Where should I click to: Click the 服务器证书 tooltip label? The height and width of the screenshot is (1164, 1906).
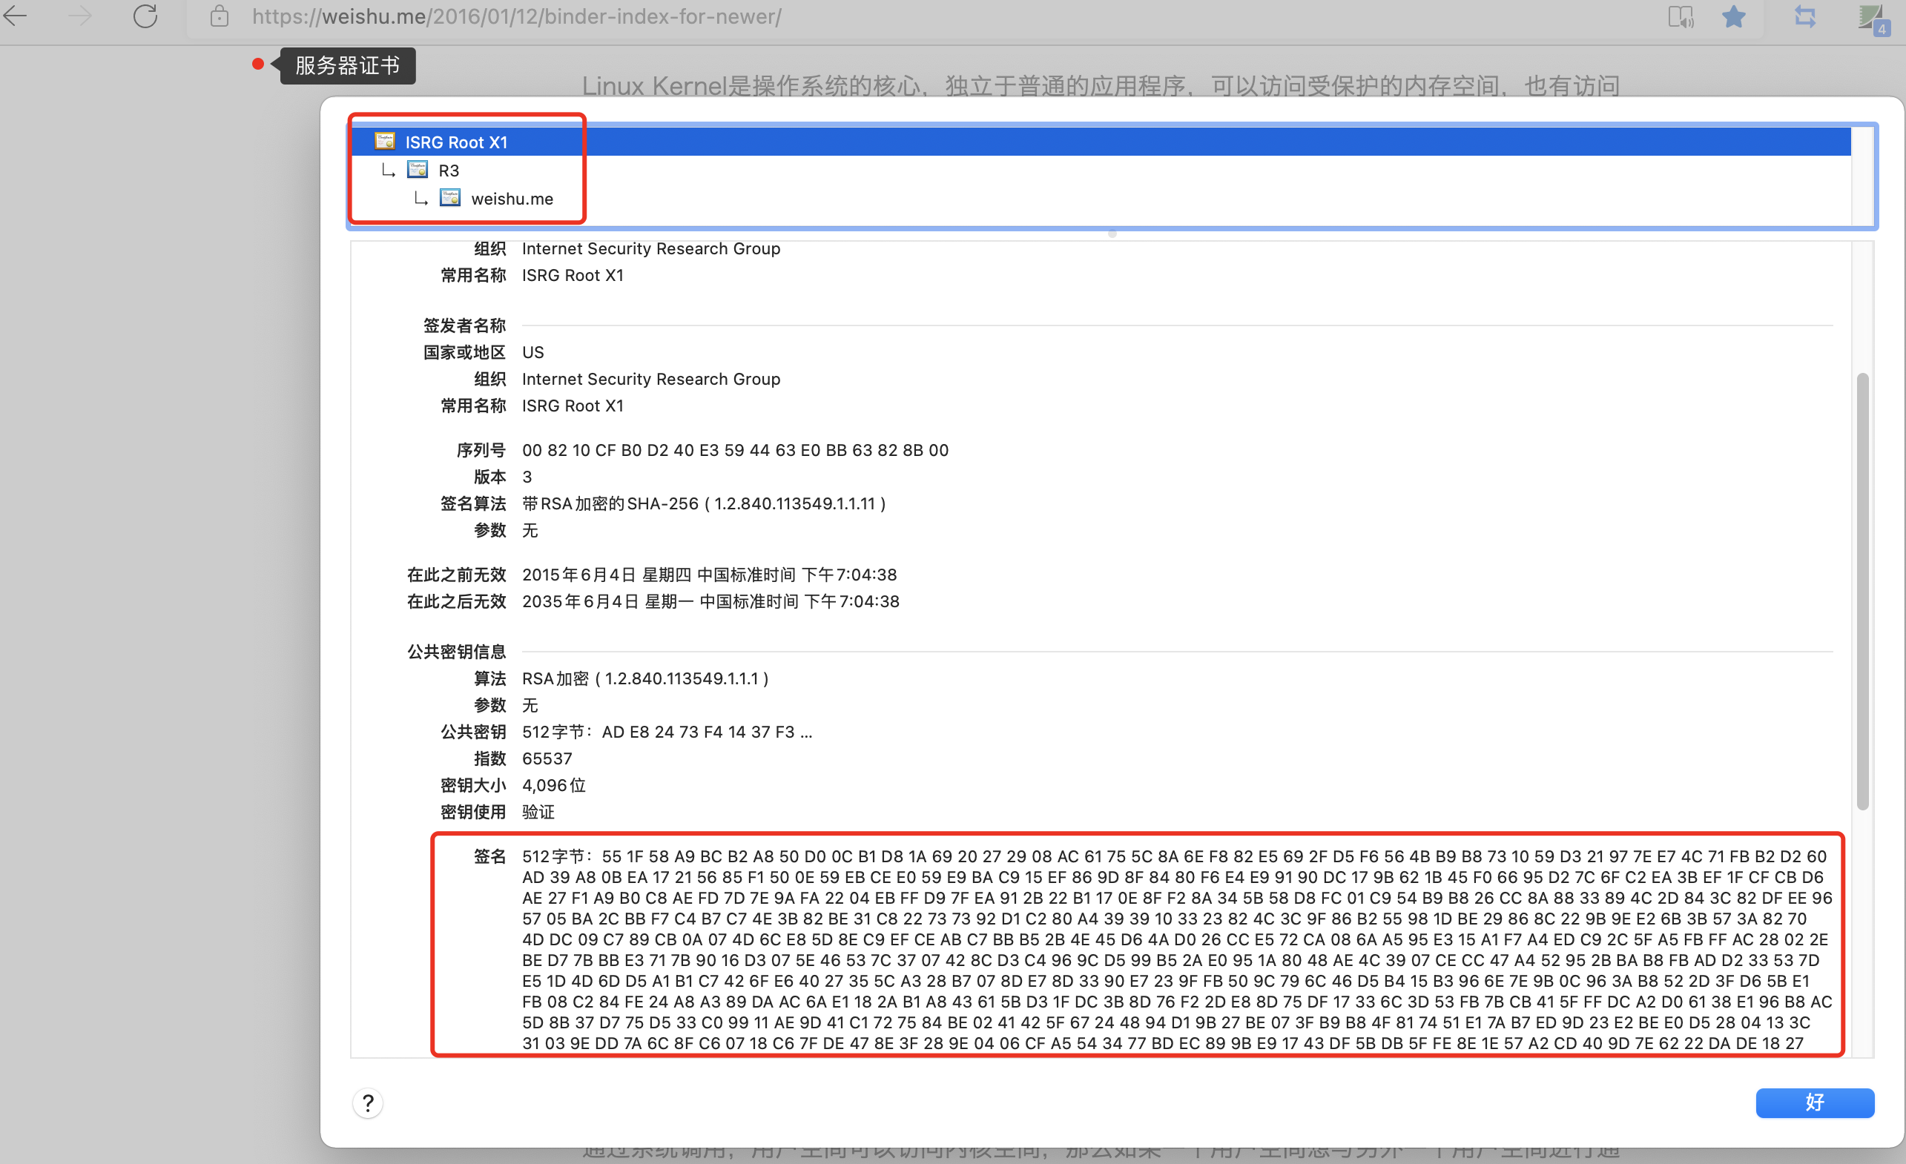point(347,65)
